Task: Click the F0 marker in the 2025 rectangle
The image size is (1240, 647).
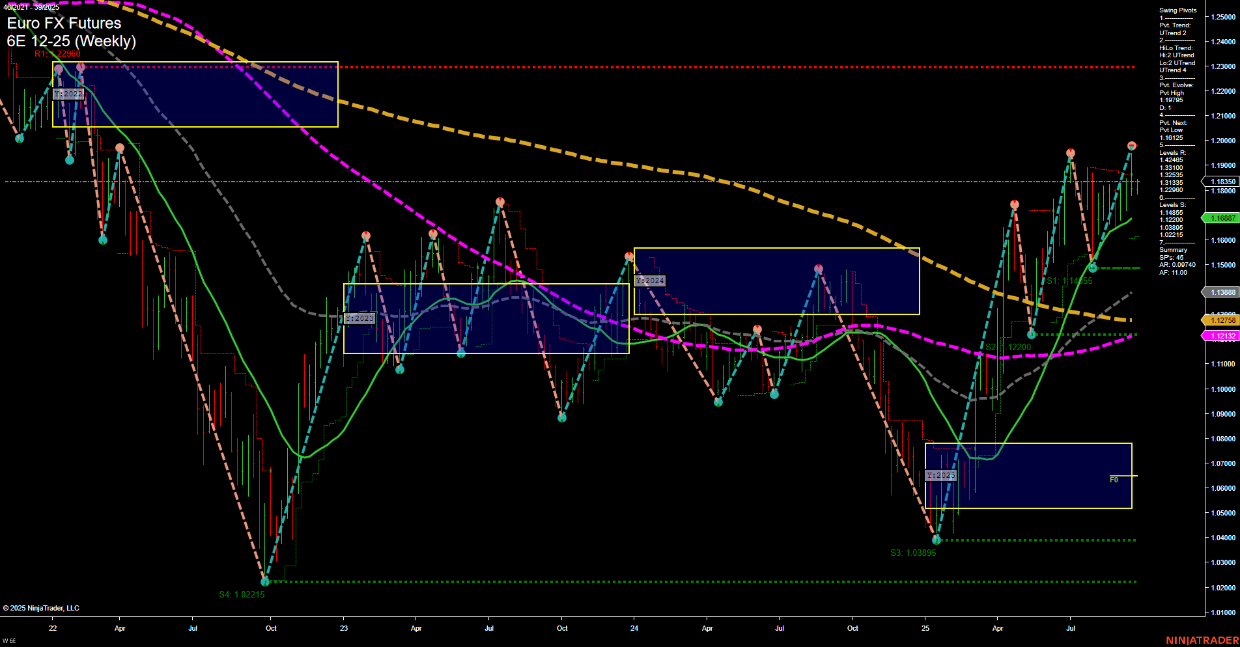Action: (1114, 479)
